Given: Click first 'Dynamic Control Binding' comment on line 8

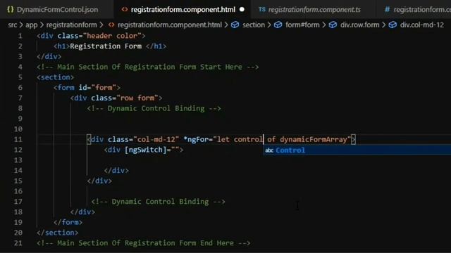Looking at the screenshot, I should (154, 108).
